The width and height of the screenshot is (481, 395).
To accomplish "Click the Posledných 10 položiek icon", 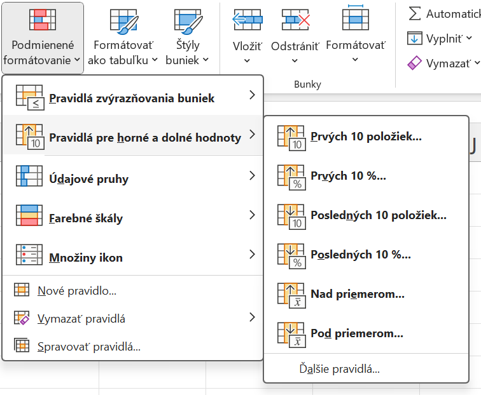I will click(x=291, y=217).
